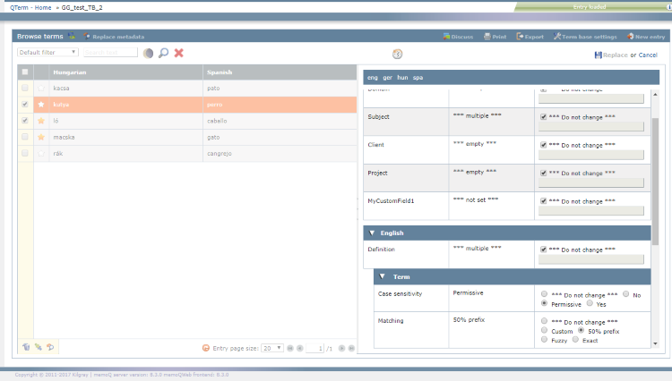This screenshot has width=672, height=381.
Task: Export the term base
Action: (x=530, y=37)
